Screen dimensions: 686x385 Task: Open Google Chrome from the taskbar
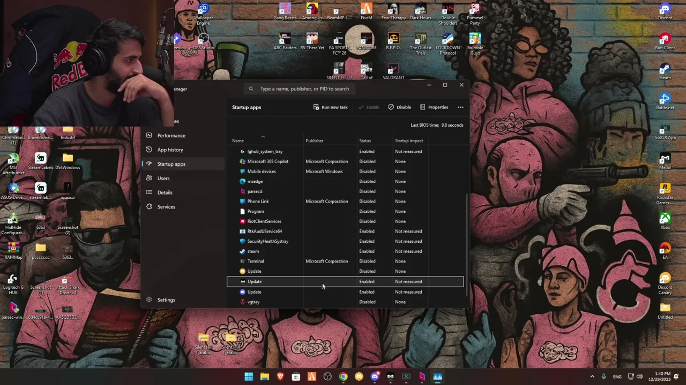pyautogui.click(x=343, y=376)
